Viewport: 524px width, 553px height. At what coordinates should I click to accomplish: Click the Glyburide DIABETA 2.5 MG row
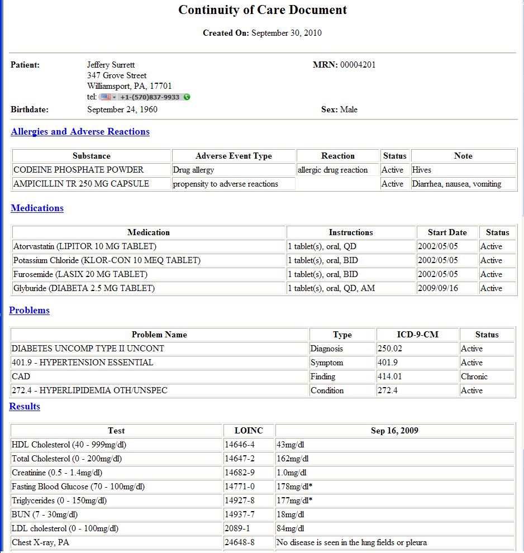pyautogui.click(x=264, y=288)
